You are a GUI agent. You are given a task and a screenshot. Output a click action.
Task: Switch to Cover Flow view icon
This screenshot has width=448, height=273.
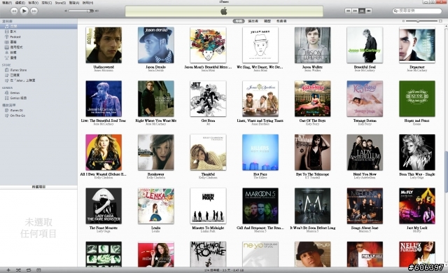[x=369, y=11]
